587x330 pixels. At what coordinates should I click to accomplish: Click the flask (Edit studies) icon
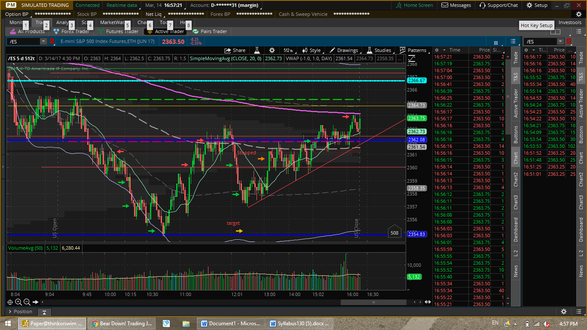[x=257, y=50]
